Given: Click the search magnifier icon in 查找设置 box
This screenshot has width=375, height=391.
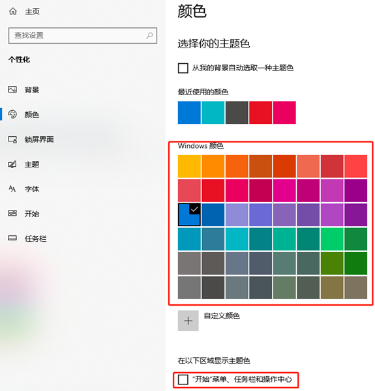Looking at the screenshot, I should 149,35.
